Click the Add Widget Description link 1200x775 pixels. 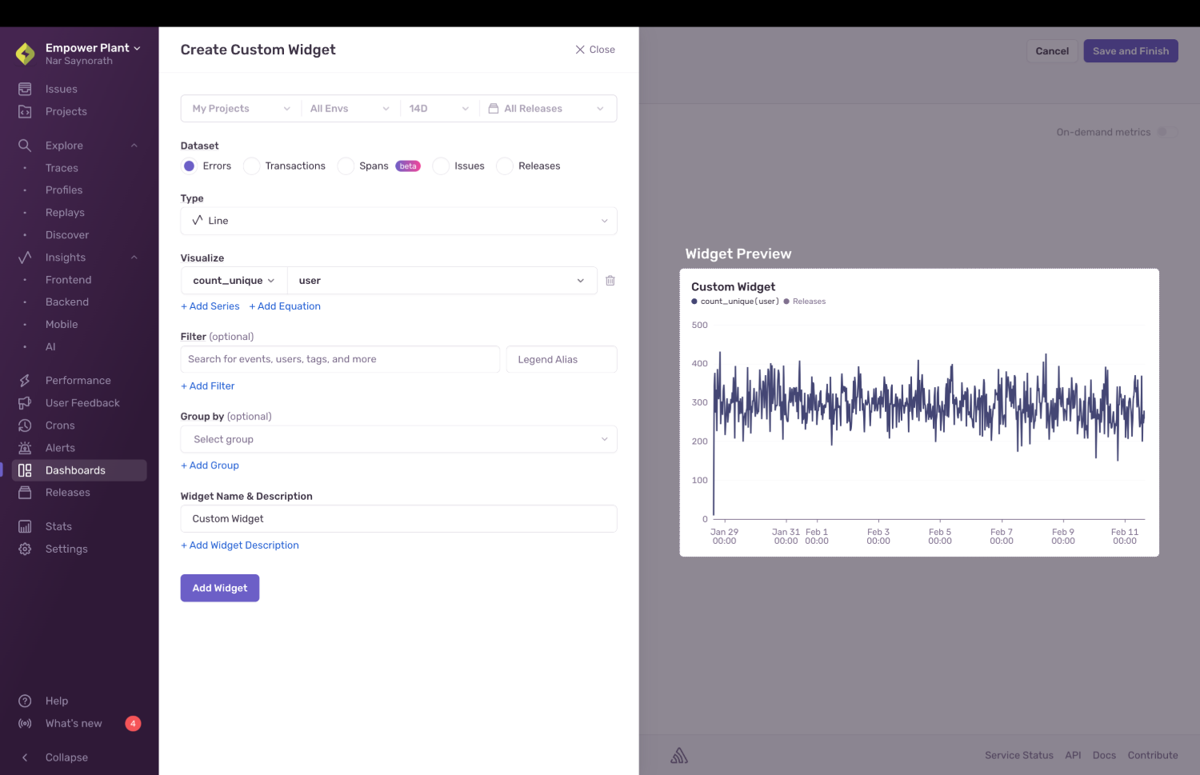[x=239, y=545]
